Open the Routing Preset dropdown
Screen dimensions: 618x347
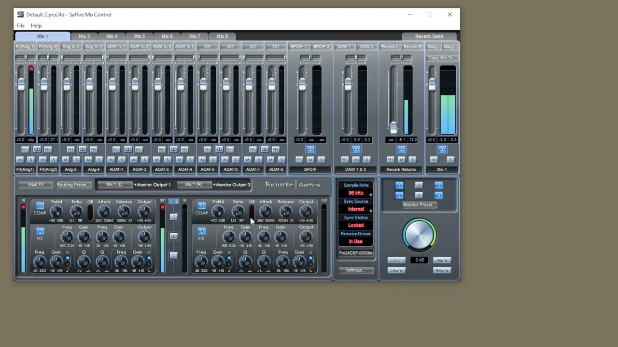[73, 185]
